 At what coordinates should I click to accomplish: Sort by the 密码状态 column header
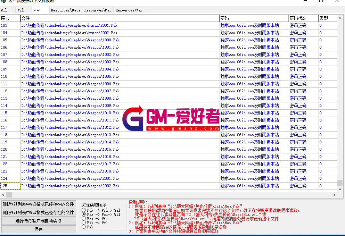pos(303,18)
